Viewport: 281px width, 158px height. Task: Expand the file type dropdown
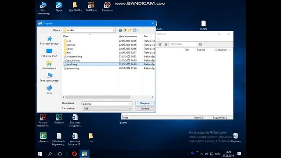pos(130,108)
